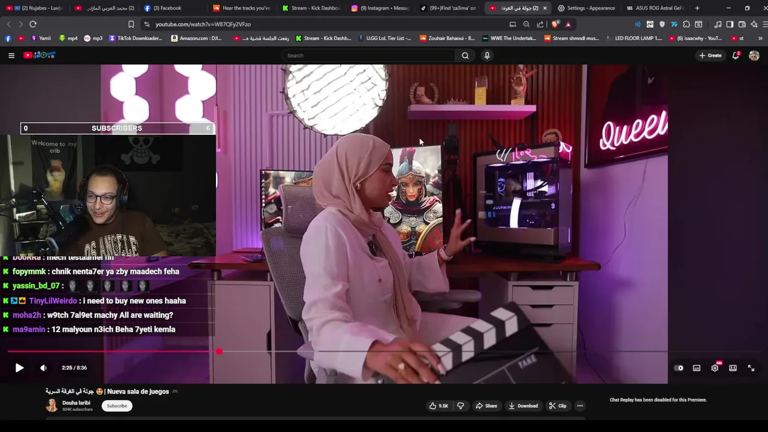Switch to the Hear the tracks SoundCloud tab
The image size is (768, 432).
[x=243, y=8]
